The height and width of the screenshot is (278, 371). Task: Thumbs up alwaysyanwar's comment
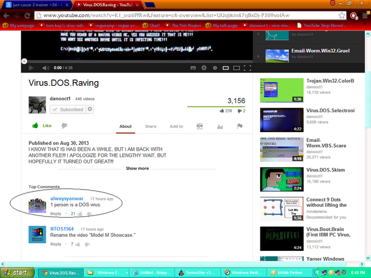pos(80,214)
